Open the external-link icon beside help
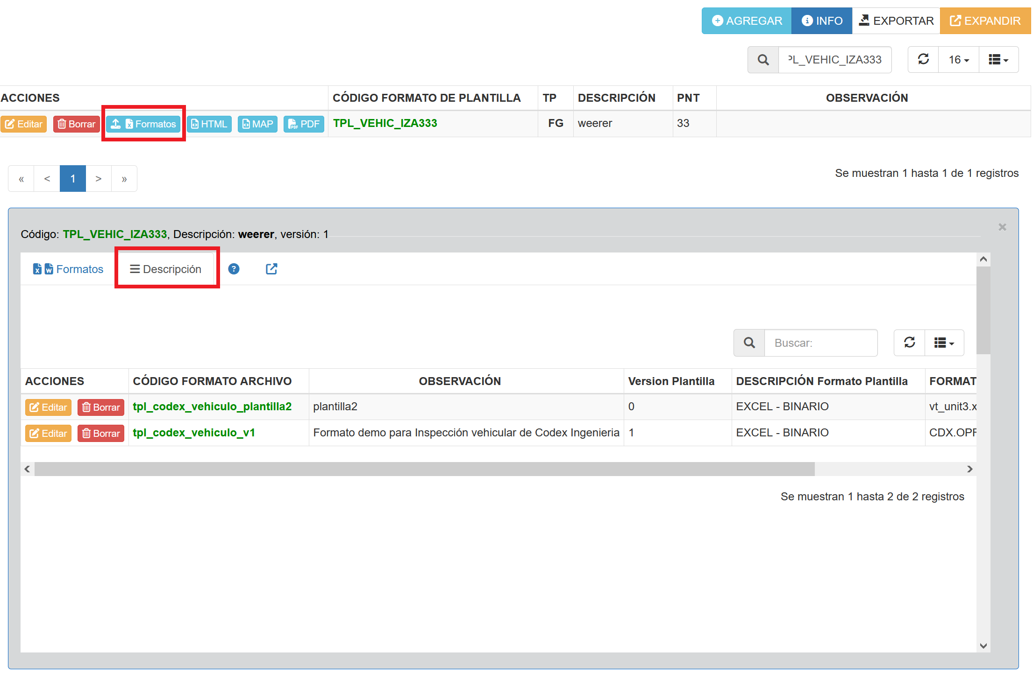This screenshot has height=673, width=1033. (271, 269)
